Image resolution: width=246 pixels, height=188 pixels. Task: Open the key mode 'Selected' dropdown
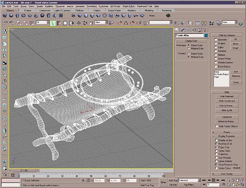(190, 180)
